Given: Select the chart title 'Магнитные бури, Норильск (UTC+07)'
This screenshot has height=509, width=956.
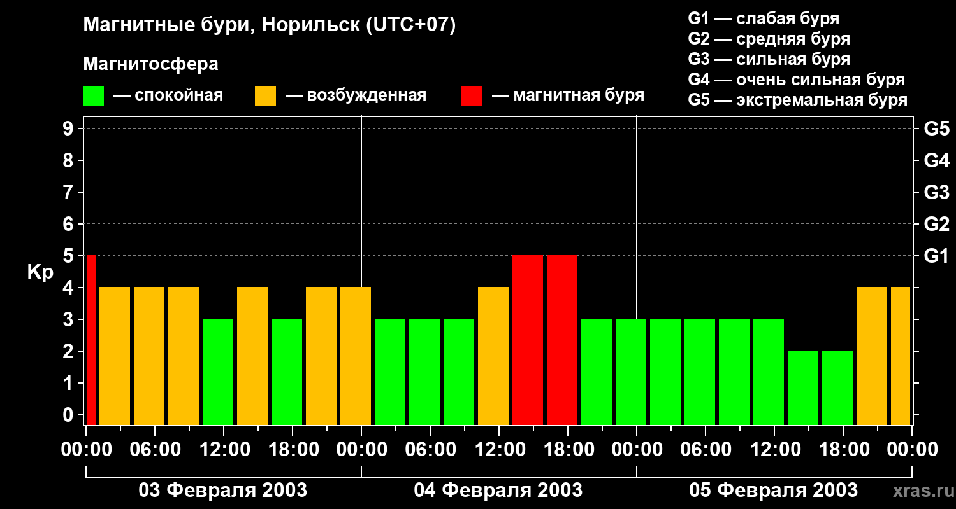Looking at the screenshot, I should [x=270, y=25].
